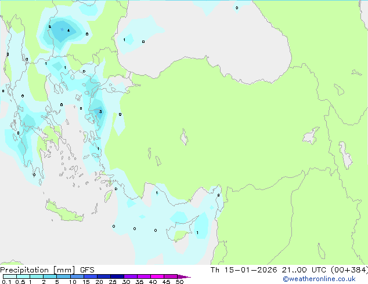Select the legend swatch between 25 and 30
Viewport: 368px width, 284px height.
(117, 276)
